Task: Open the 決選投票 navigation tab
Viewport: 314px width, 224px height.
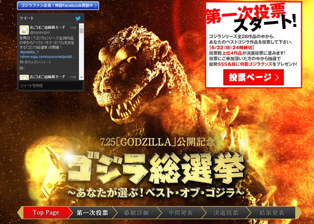Action: 226,212
